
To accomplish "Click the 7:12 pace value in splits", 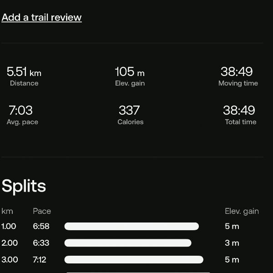I will 39,260.
